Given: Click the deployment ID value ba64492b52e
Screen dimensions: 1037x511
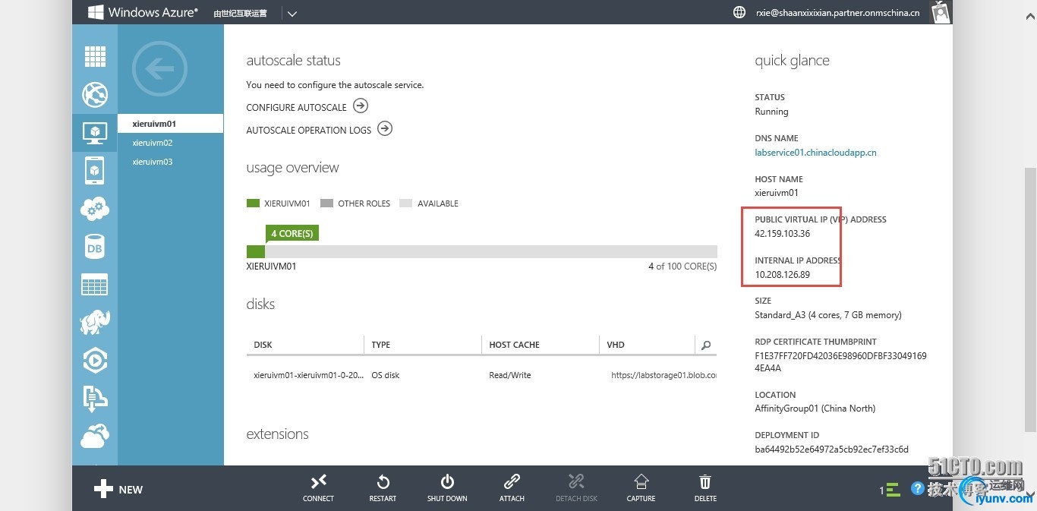Looking at the screenshot, I should (831, 449).
